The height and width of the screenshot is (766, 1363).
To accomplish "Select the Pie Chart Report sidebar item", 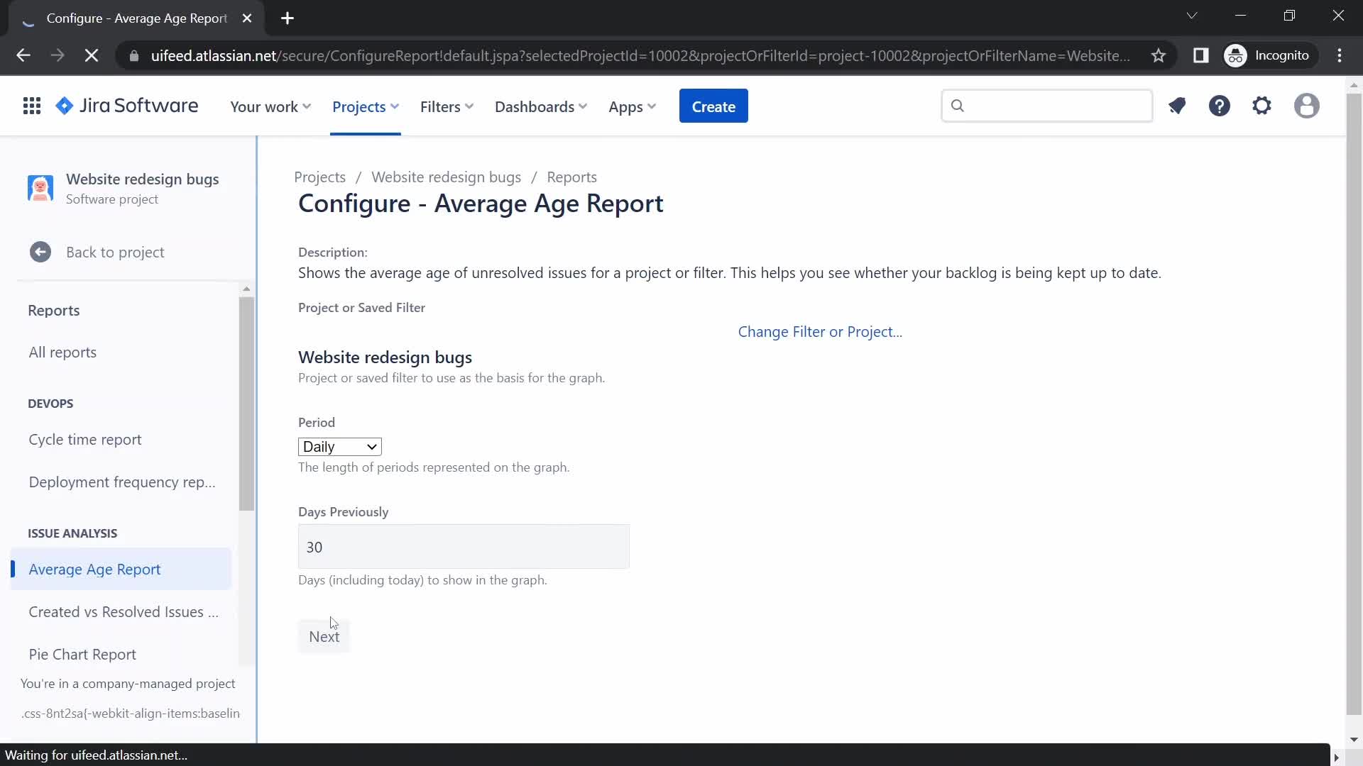I will pos(82,653).
